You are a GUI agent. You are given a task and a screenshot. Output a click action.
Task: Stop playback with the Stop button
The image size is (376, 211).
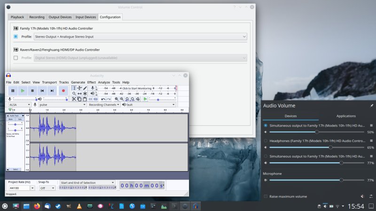click(32, 90)
